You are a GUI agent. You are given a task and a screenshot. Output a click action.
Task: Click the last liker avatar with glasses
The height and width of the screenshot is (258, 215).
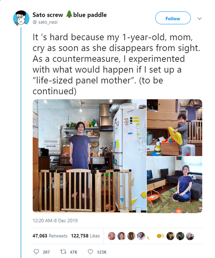(190, 236)
